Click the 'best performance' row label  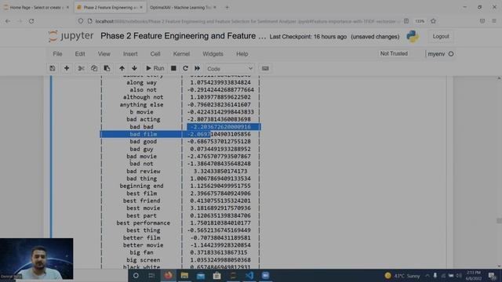point(143,222)
